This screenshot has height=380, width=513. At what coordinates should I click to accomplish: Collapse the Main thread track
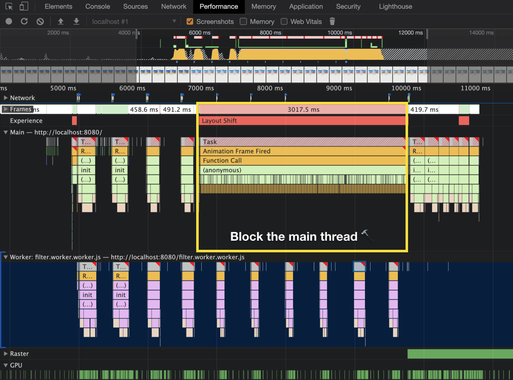[x=6, y=132]
